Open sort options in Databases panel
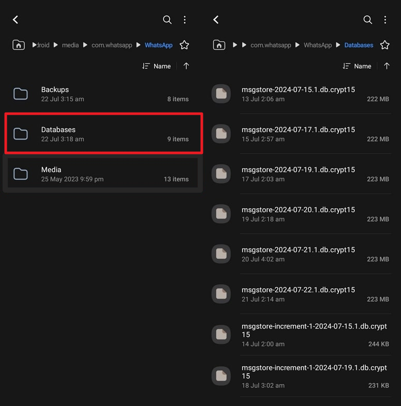This screenshot has width=401, height=406. [357, 66]
